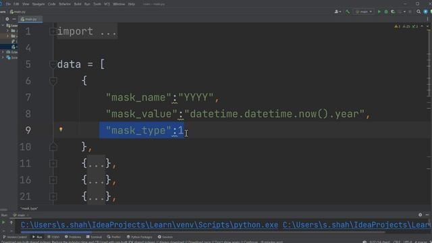Click the "mask_name" key on line 7

138,97
